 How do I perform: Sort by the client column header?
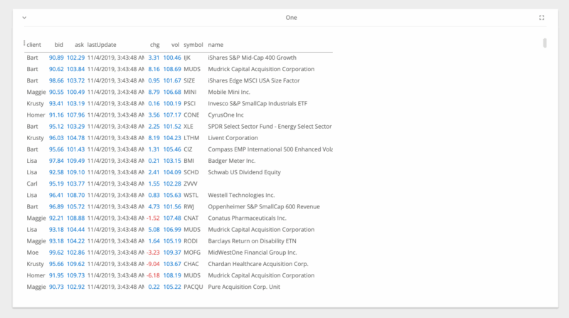tap(34, 45)
